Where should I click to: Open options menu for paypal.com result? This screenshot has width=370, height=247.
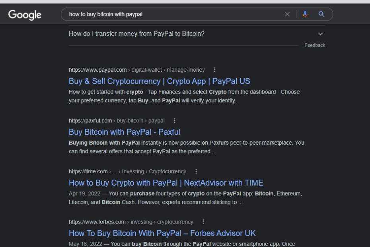coord(215,70)
